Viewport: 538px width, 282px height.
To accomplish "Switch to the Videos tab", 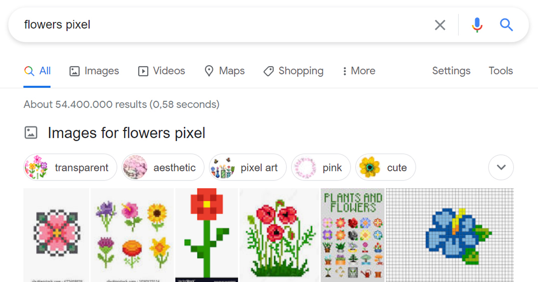I will coord(161,71).
